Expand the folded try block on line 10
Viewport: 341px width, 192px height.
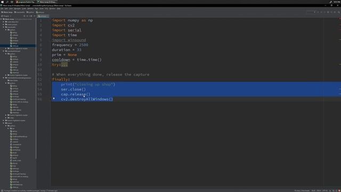tap(64, 65)
